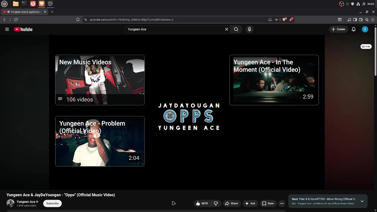The image size is (377, 212).
Task: Open the Linux Mint start menu
Action: pyautogui.click(x=4, y=4)
